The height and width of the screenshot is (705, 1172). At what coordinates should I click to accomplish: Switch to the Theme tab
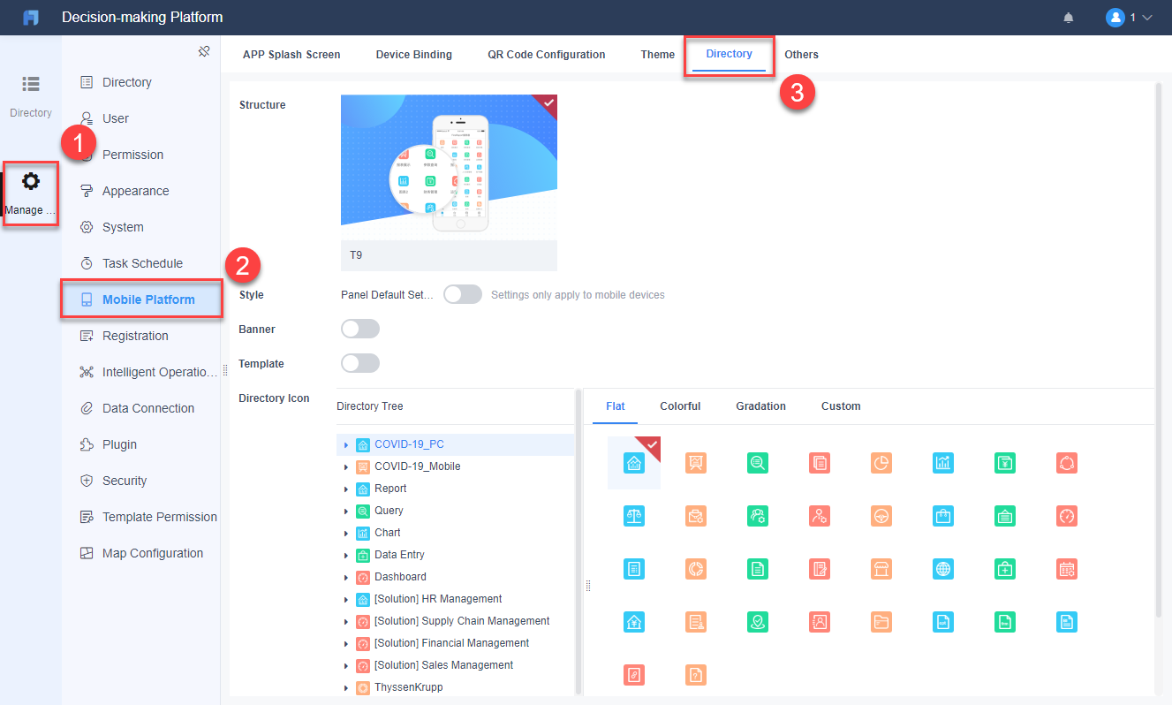point(658,55)
